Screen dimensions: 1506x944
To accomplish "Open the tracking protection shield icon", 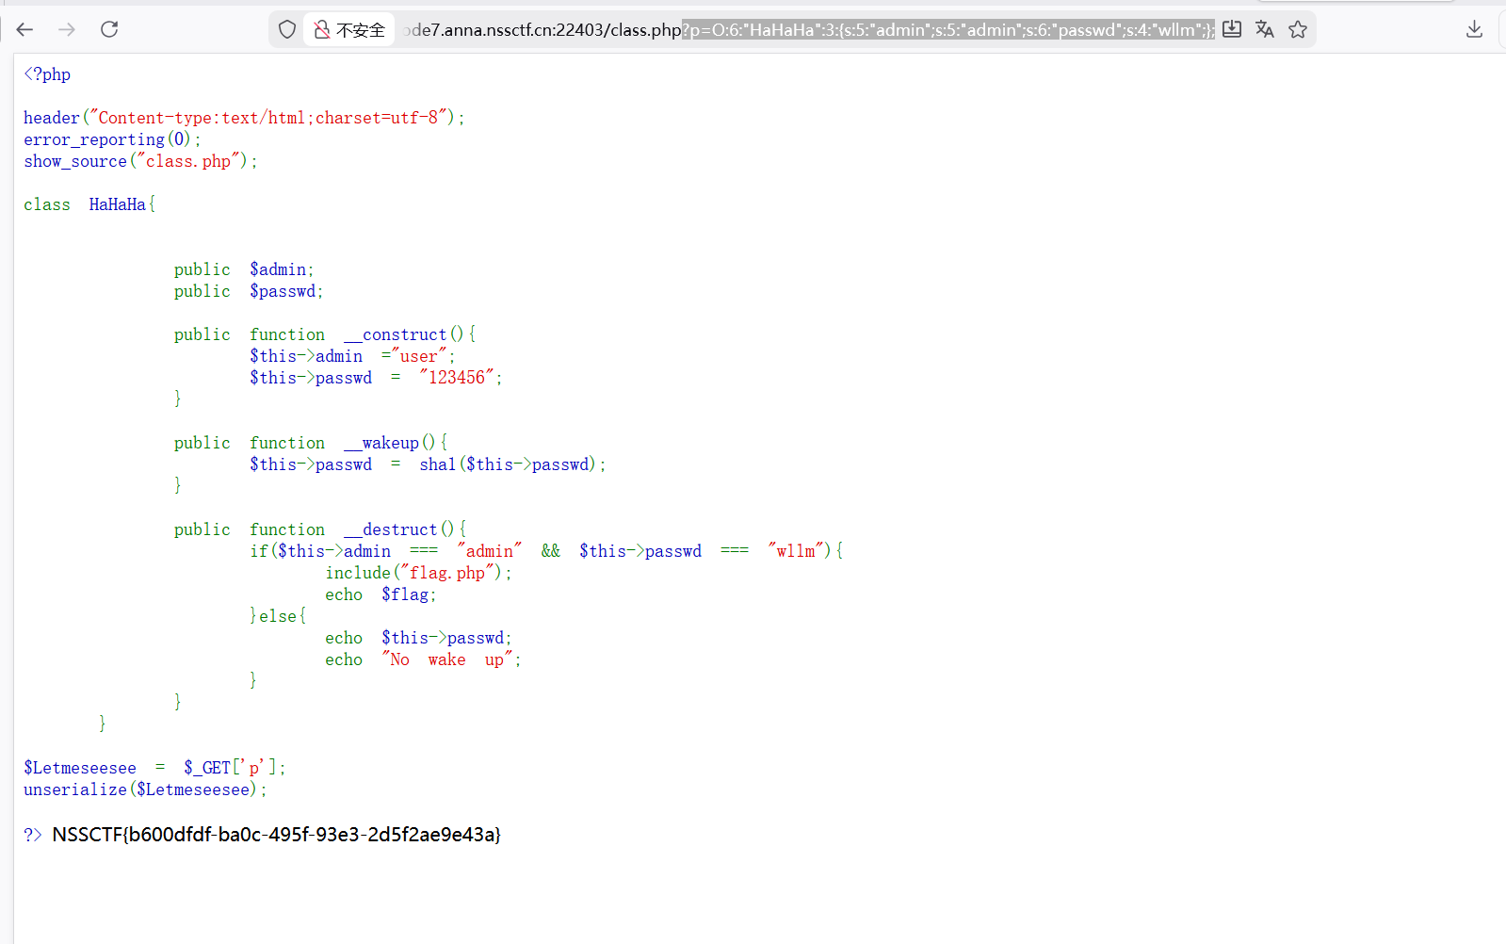I will coord(287,30).
